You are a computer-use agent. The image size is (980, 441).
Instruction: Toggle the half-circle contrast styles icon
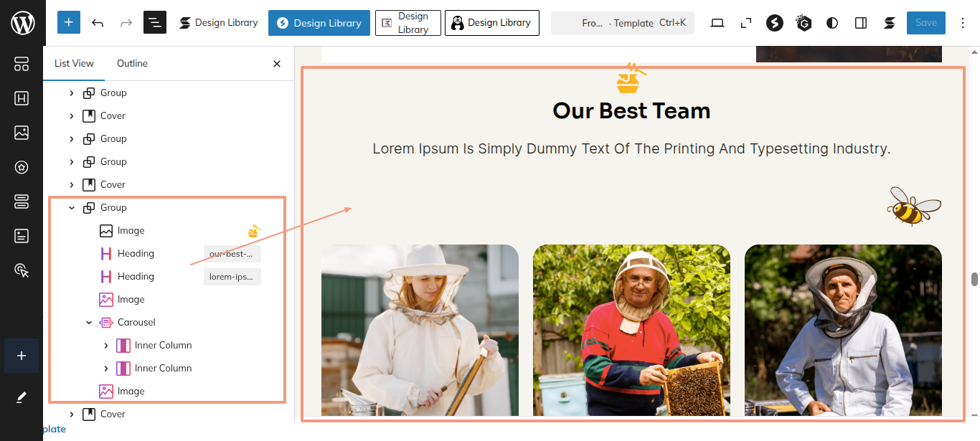832,23
